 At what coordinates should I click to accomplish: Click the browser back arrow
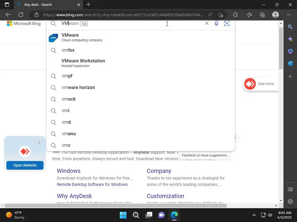coord(8,15)
